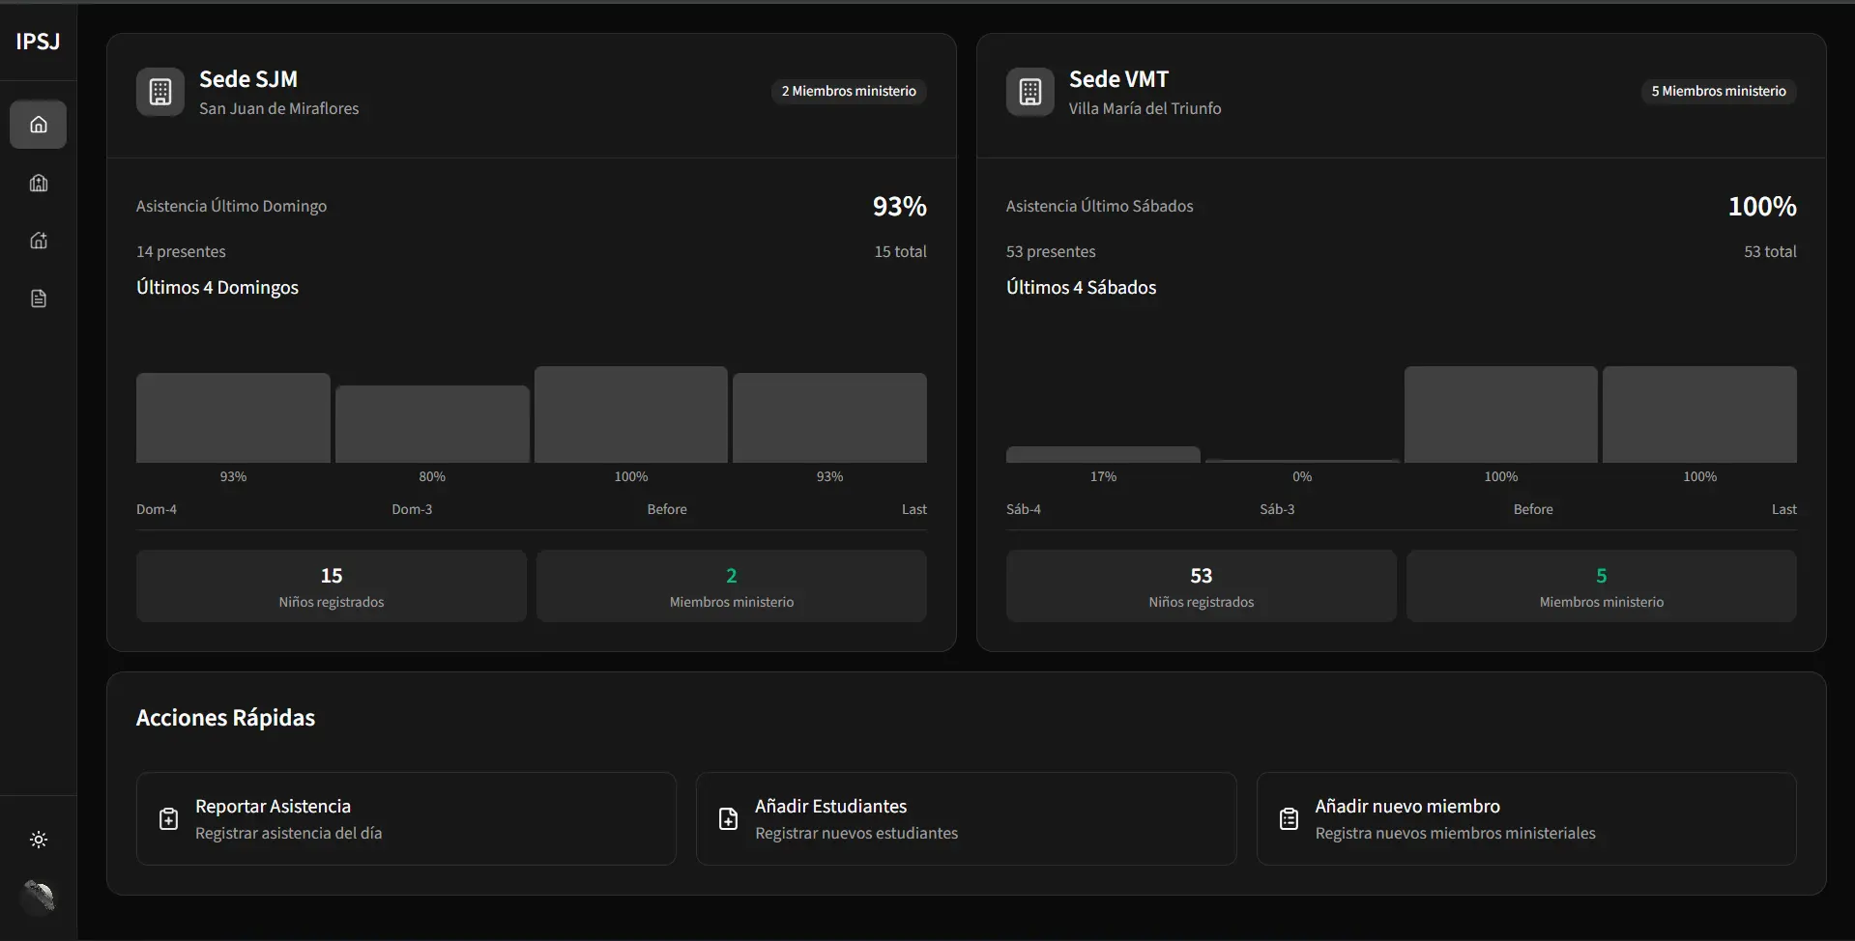Viewport: 1855px width, 941px height.
Task: Click the Sede SJM building icon
Action: [x=160, y=92]
